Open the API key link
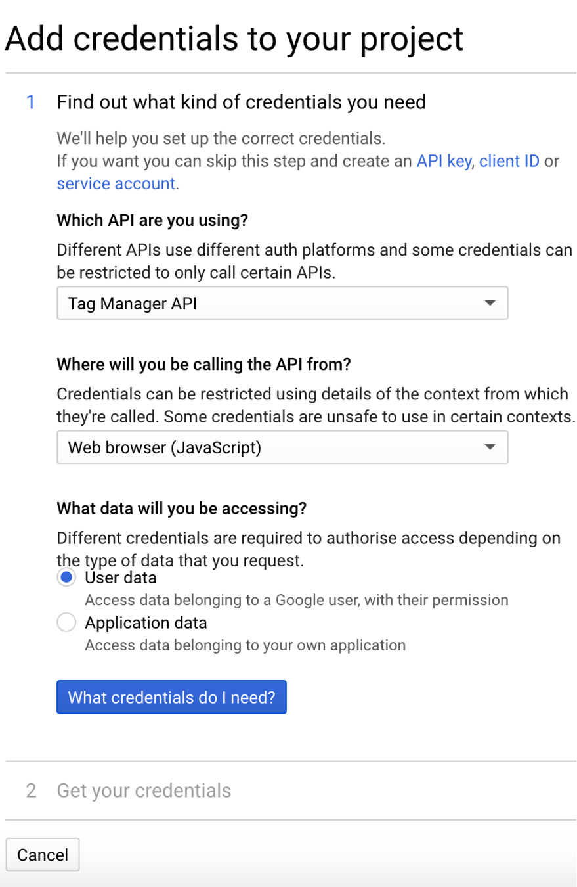 (444, 162)
